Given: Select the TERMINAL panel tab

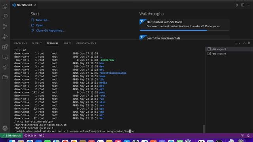Looking at the screenshot, I should (x=53, y=43).
